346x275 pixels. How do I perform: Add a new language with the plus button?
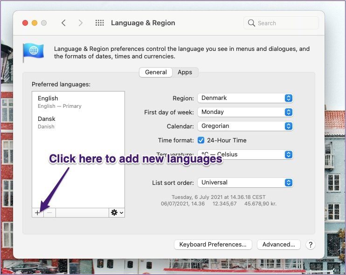[x=37, y=213]
